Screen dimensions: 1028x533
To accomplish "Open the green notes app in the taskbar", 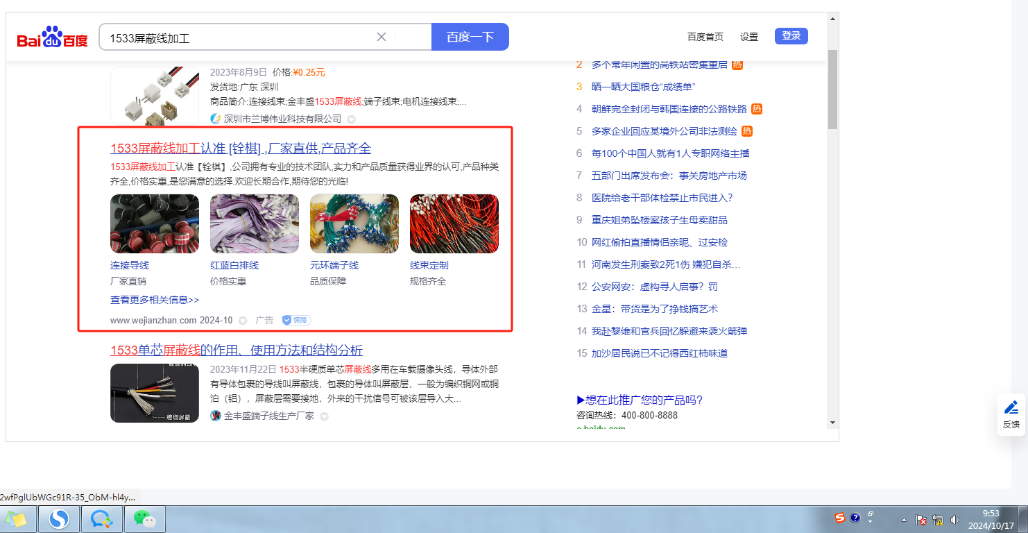I will point(16,518).
